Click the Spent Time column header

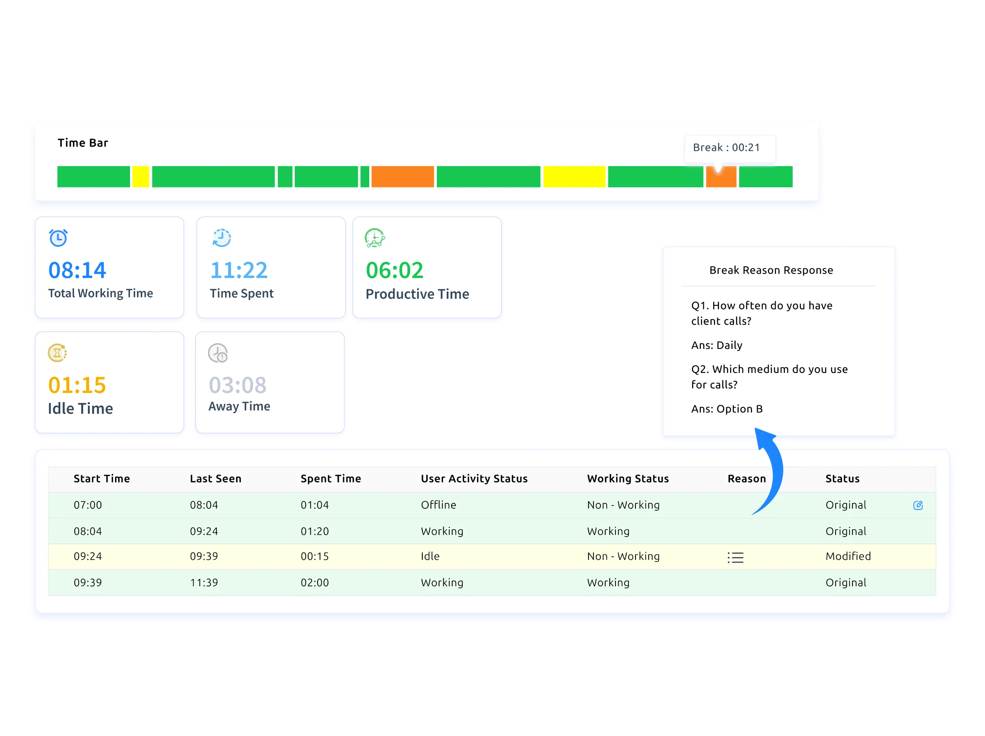(x=331, y=479)
